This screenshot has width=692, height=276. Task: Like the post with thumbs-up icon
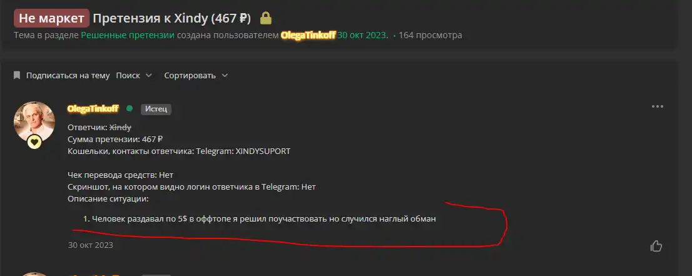(x=656, y=246)
